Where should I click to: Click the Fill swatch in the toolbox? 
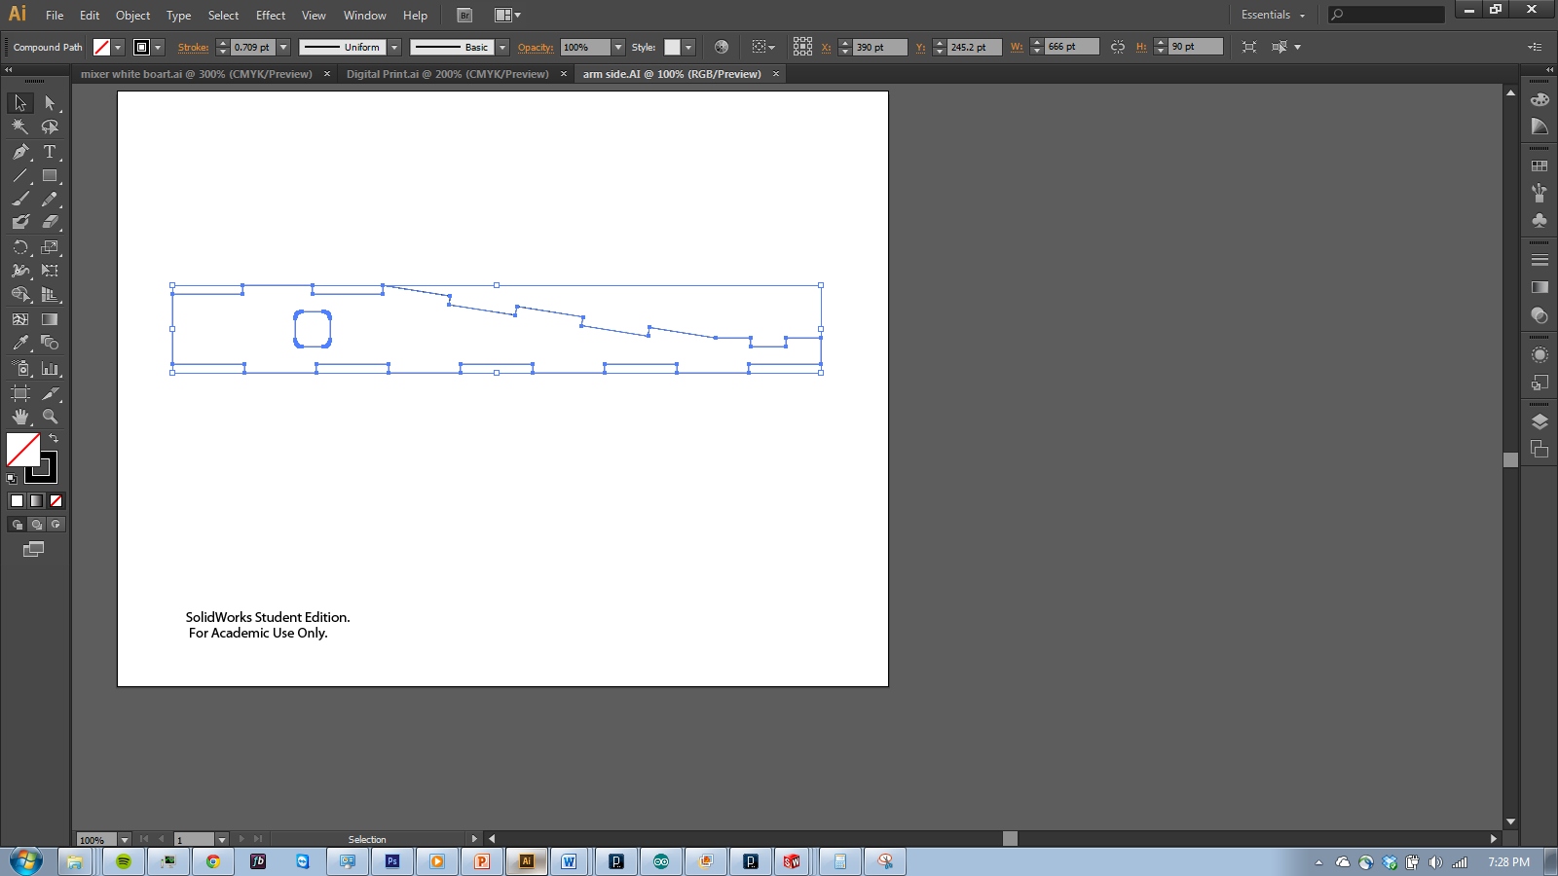[x=22, y=451]
